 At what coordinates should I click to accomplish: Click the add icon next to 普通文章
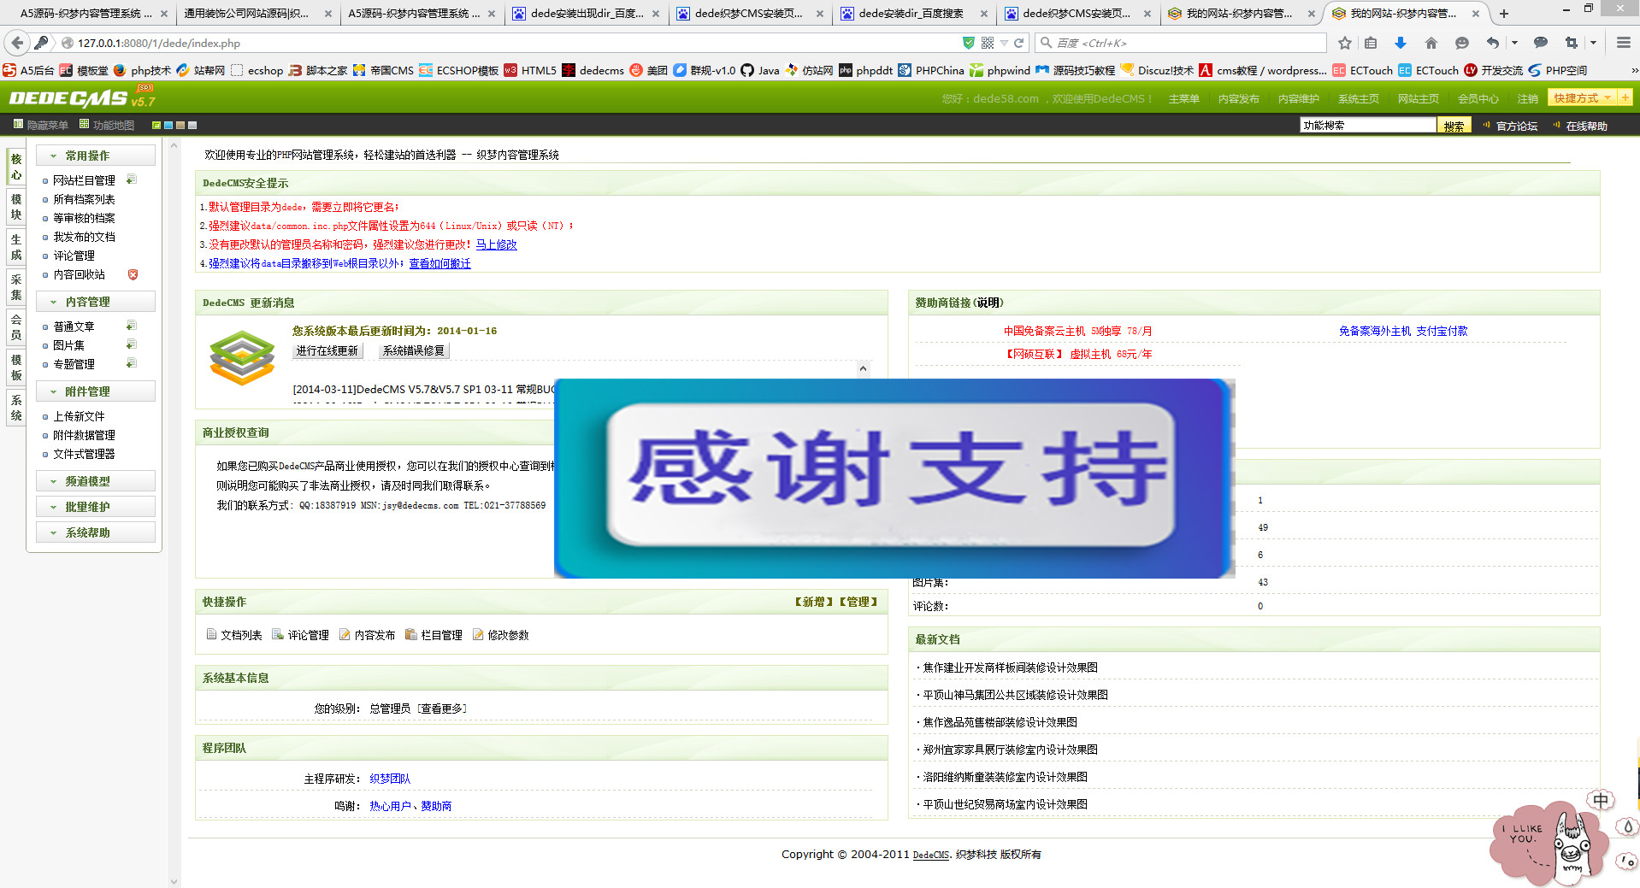point(132,326)
